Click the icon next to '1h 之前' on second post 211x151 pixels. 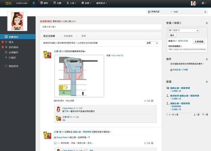point(152,143)
